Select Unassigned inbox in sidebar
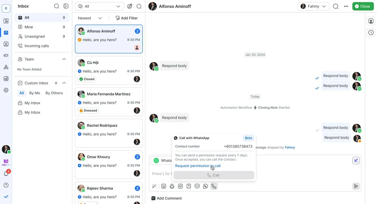 point(35,36)
